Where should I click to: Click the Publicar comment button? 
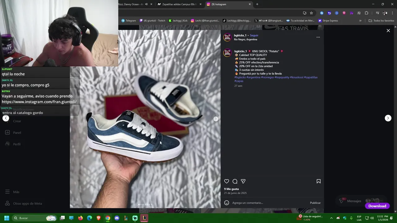click(x=315, y=203)
